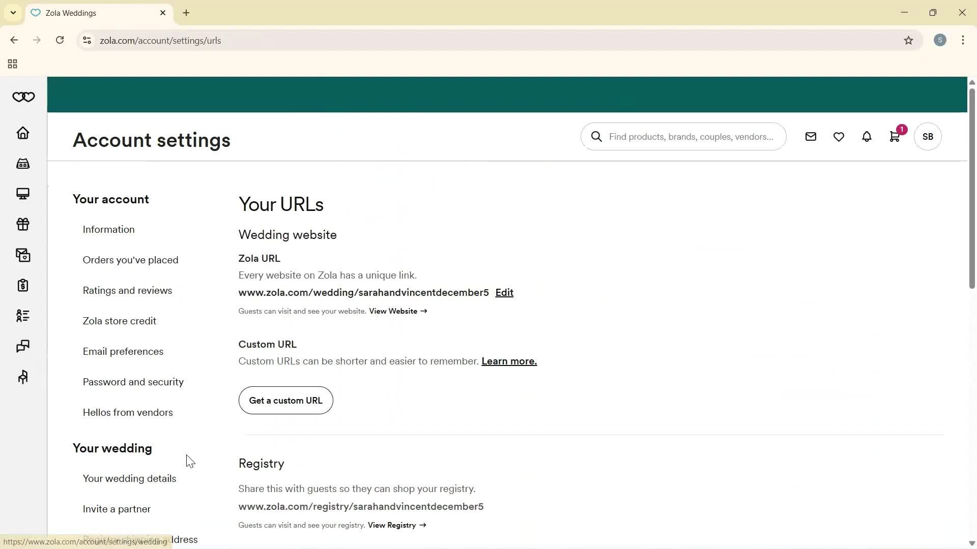
Task: Open the shopping cart with 1 item
Action: coord(895,136)
